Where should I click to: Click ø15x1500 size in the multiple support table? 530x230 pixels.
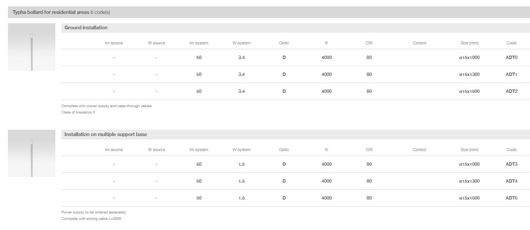469,198
